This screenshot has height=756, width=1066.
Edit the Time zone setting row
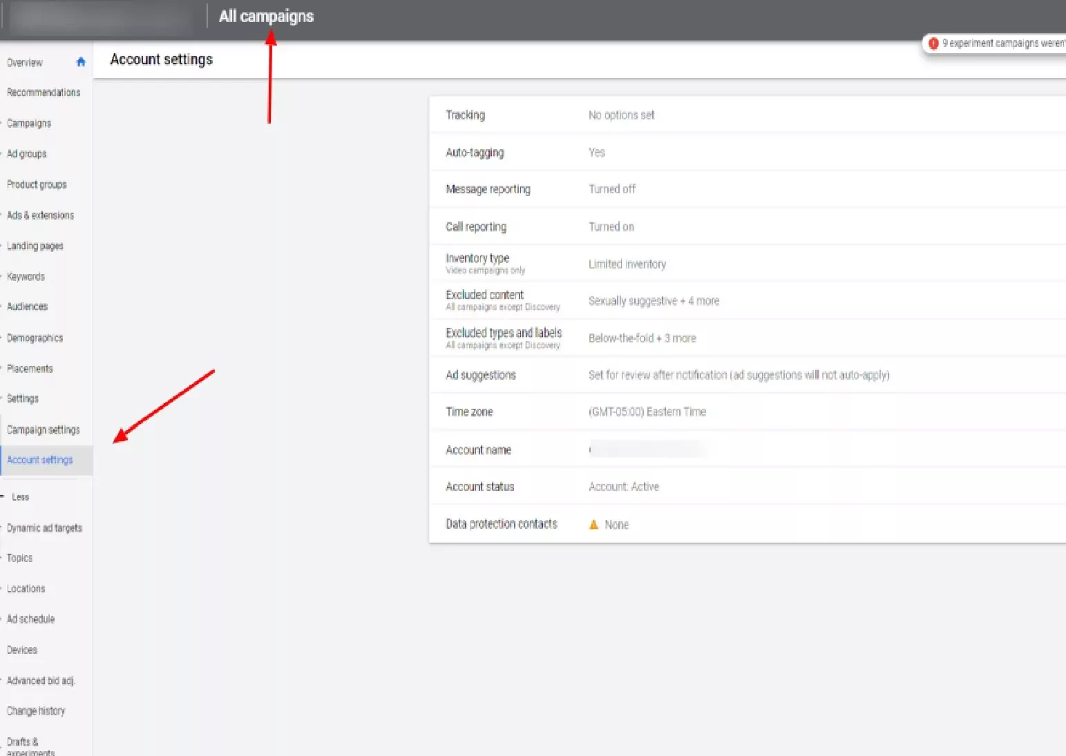[746, 412]
